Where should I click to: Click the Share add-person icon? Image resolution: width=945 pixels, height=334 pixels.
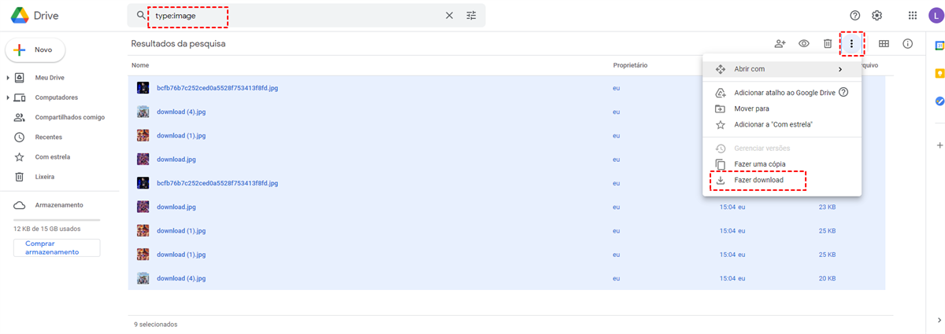point(780,44)
